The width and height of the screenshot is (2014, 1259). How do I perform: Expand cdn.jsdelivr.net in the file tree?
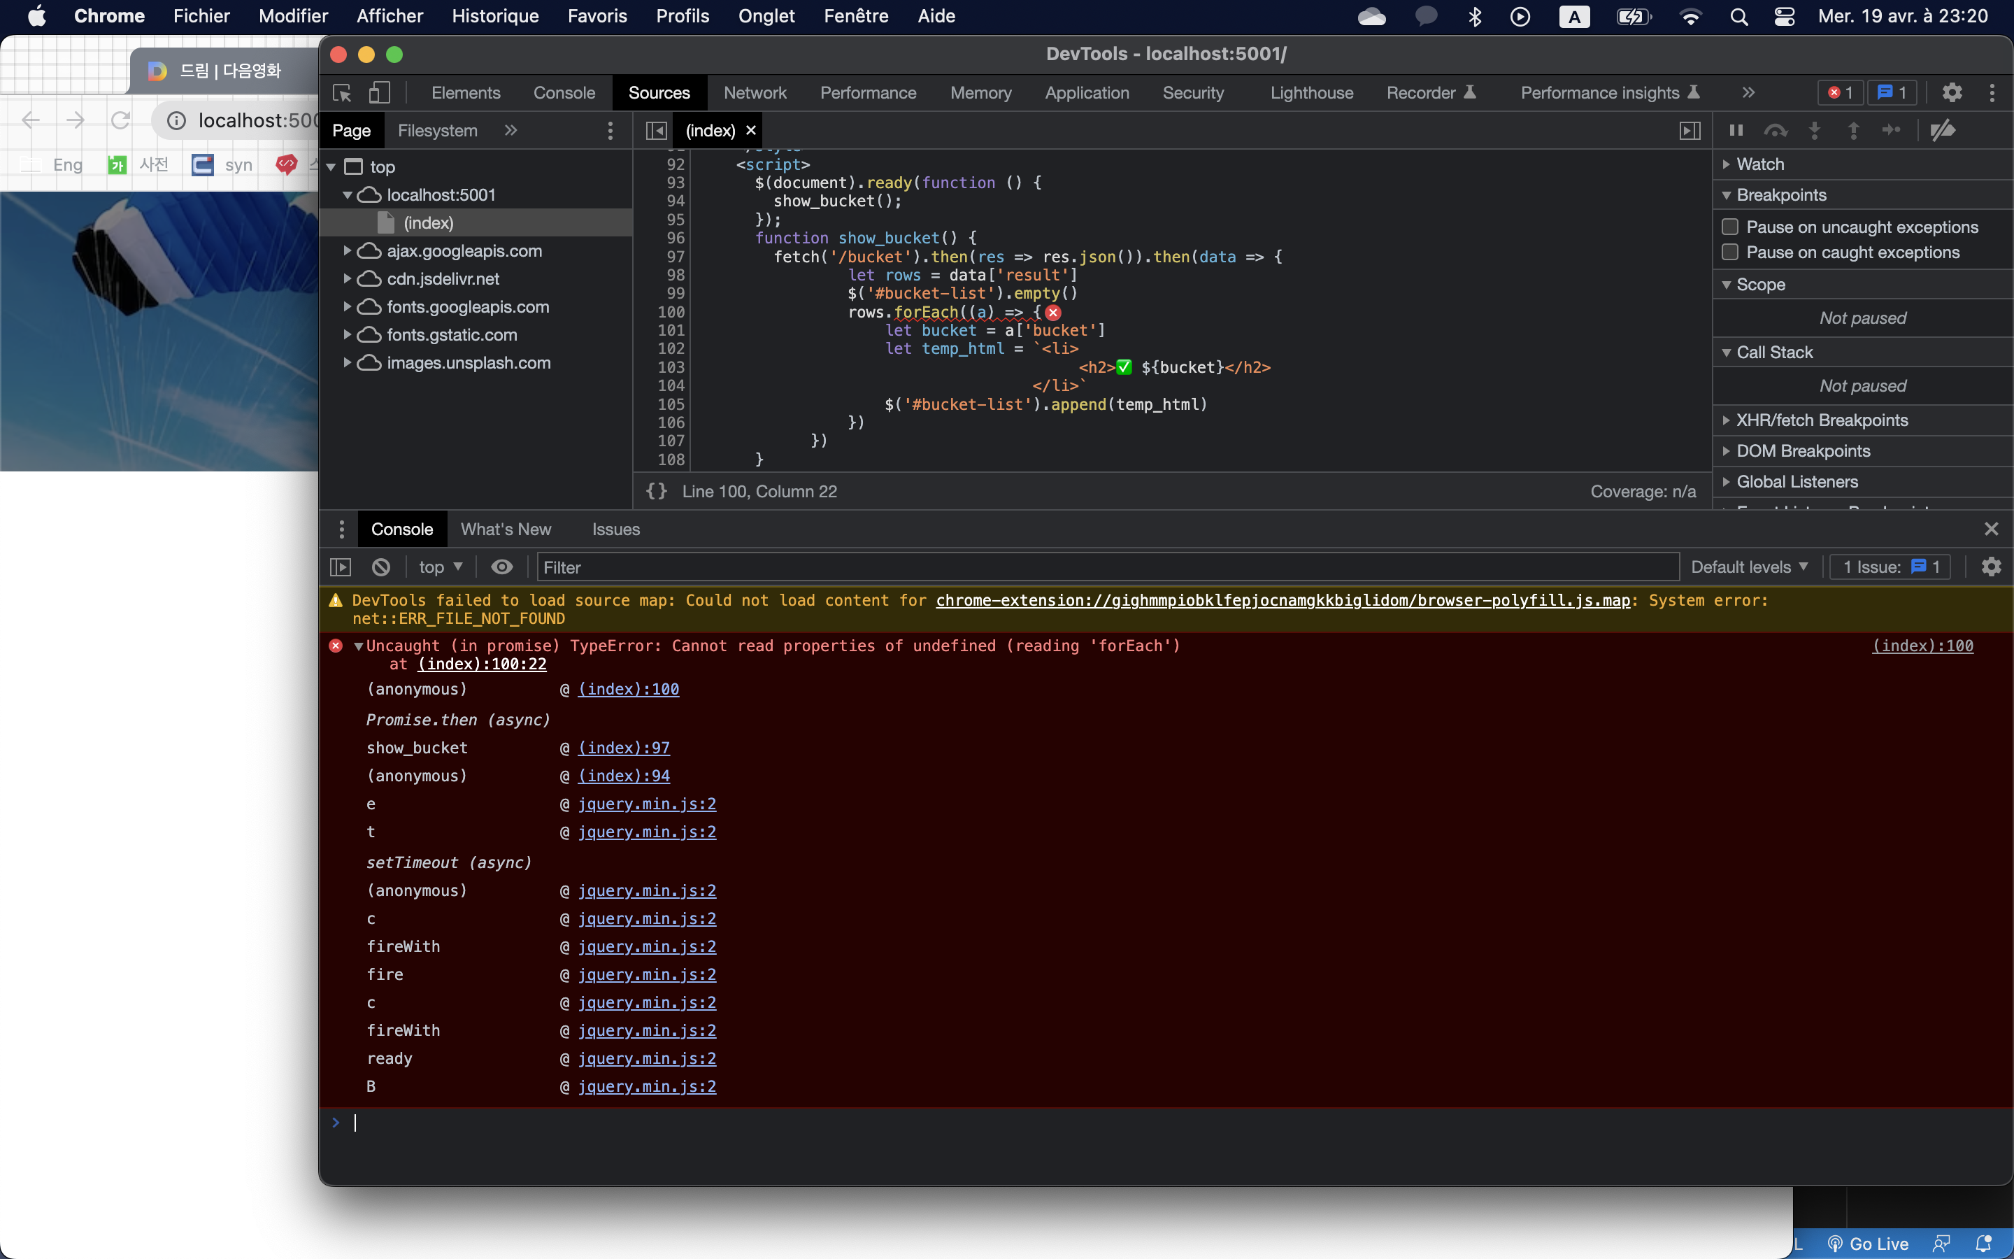click(x=347, y=279)
